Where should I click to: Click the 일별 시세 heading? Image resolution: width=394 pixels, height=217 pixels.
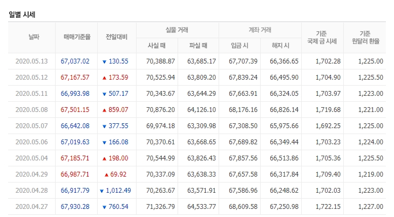tap(22, 15)
